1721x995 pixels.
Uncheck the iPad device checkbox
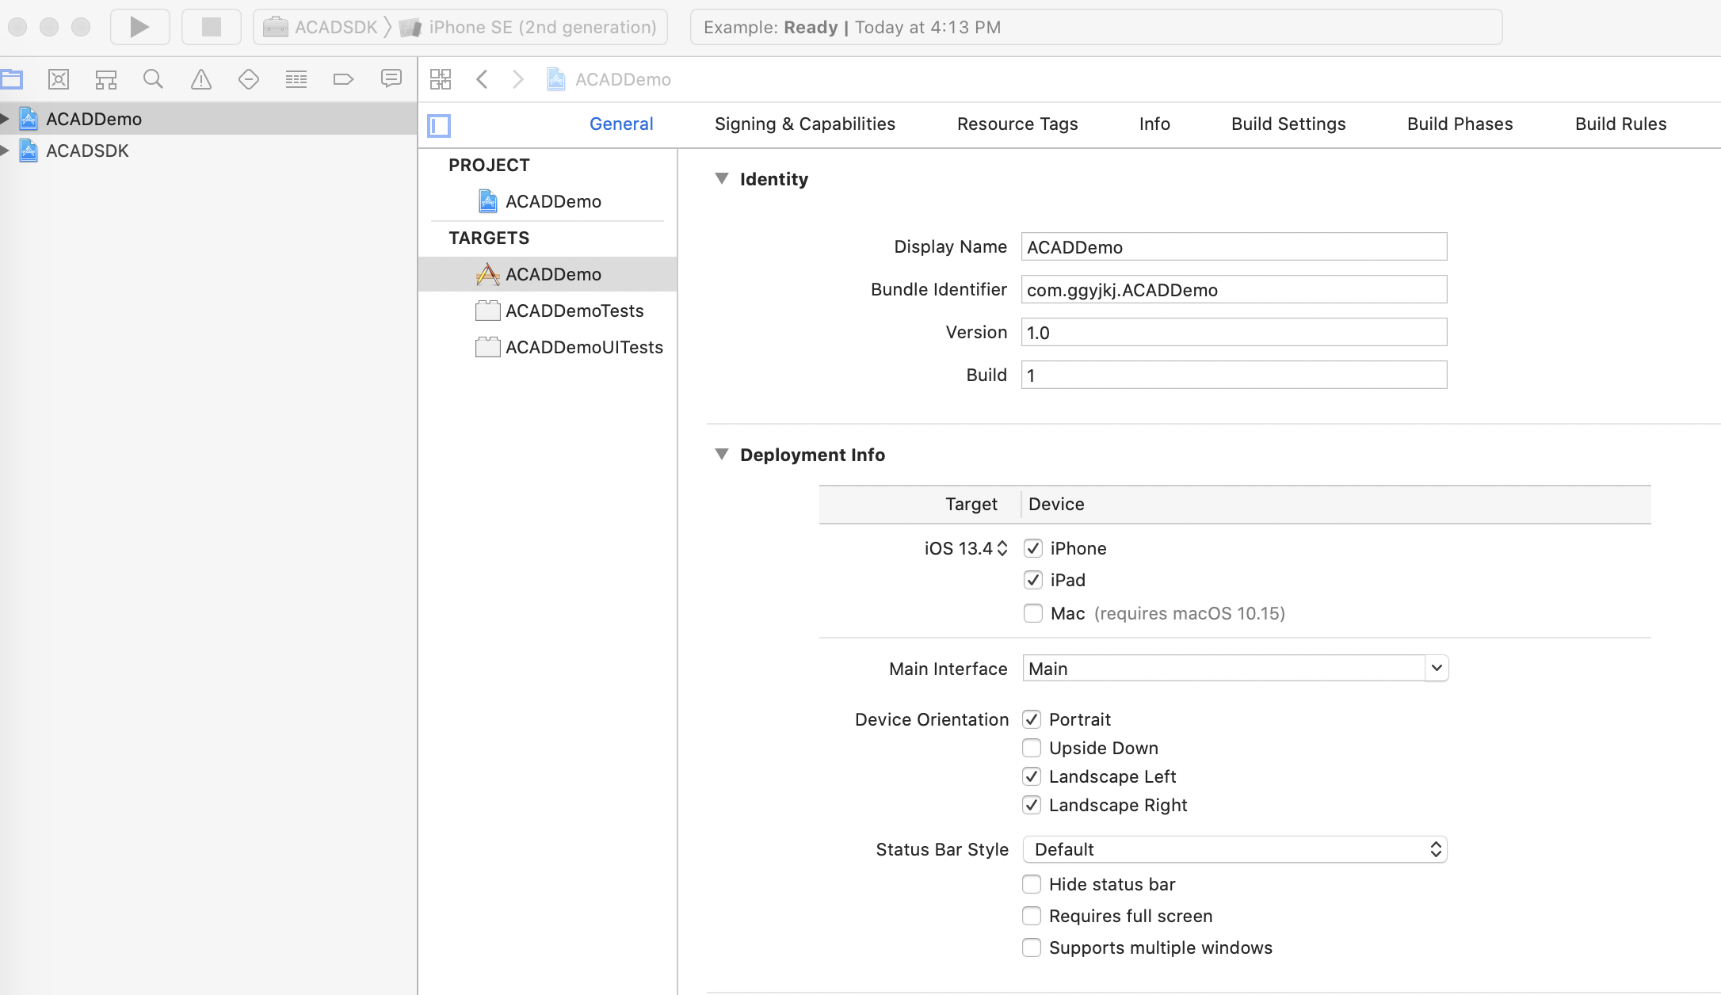pos(1032,580)
